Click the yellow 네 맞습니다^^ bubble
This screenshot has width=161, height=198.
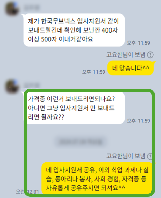pos(131,68)
